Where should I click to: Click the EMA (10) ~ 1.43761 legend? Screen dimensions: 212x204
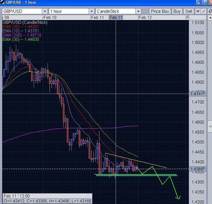click(21, 31)
